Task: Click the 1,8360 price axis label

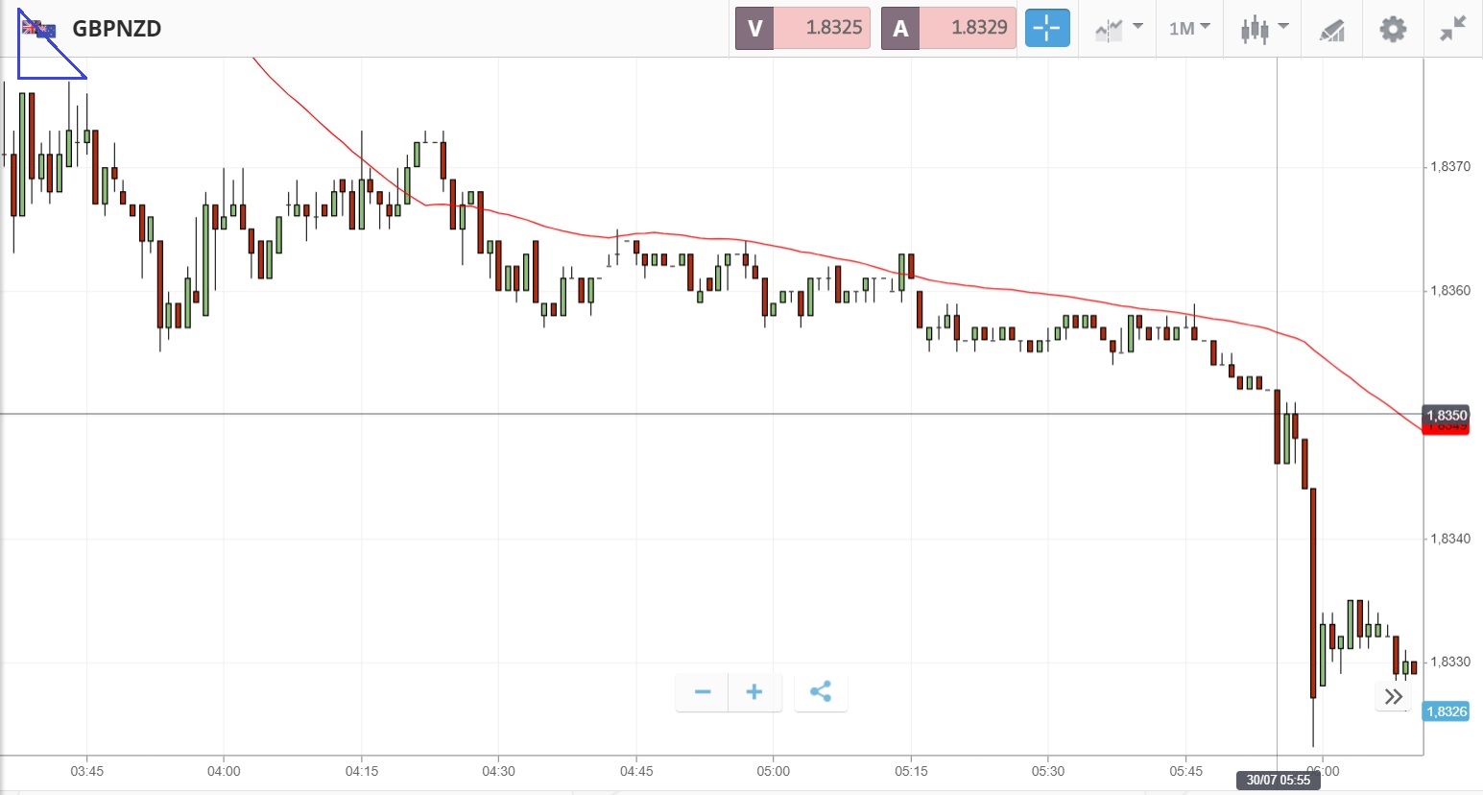Action: click(x=1449, y=291)
